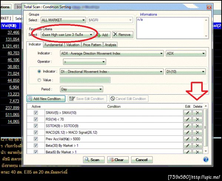Viewport: 222px width, 181px height.
Task: Click the 1,121,491 value in background table
Action: coord(11,46)
